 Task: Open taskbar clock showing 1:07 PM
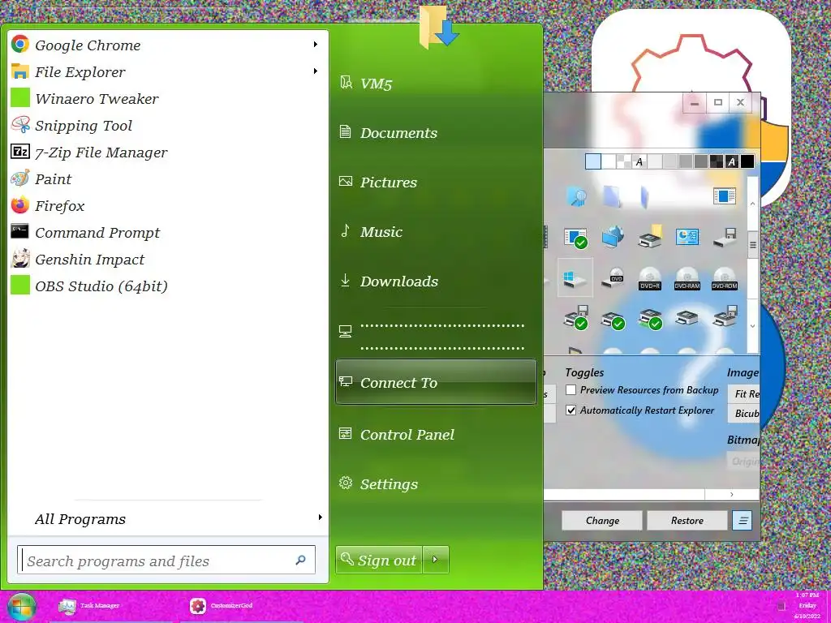[807, 605]
